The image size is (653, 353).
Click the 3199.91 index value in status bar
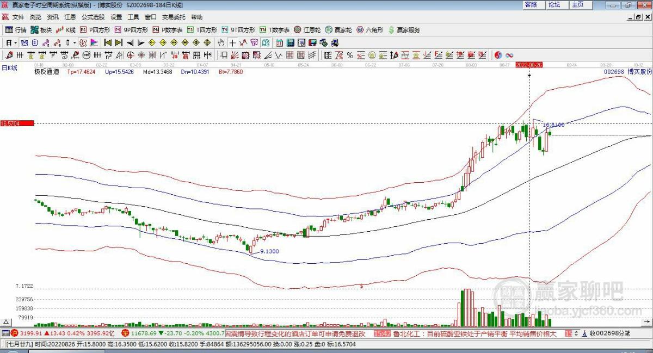[x=31, y=333]
